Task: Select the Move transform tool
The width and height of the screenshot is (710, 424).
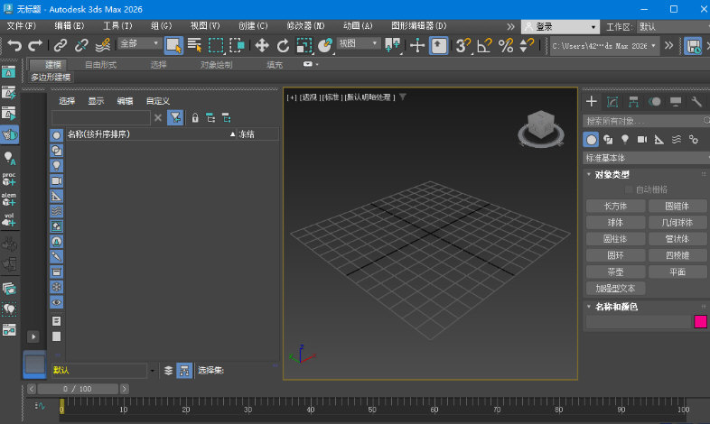Action: pyautogui.click(x=262, y=44)
